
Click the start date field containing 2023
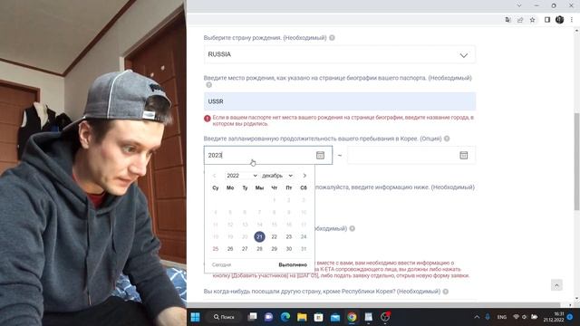[x=268, y=155]
